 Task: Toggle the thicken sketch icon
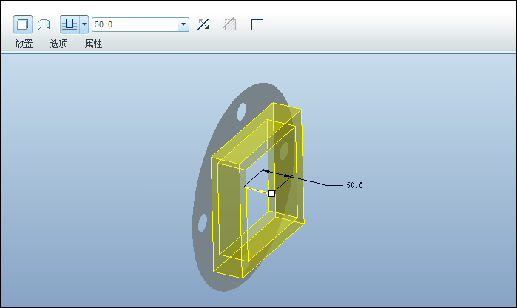[257, 24]
